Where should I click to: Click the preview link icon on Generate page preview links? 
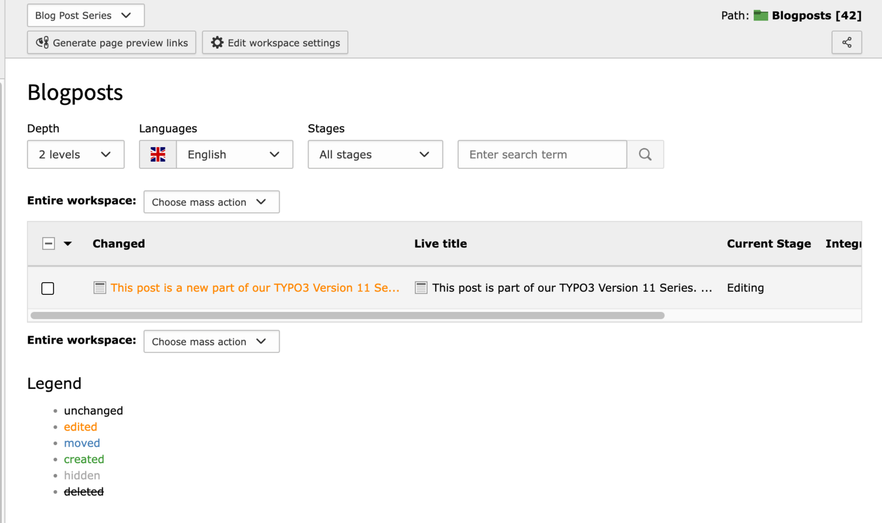pos(42,42)
